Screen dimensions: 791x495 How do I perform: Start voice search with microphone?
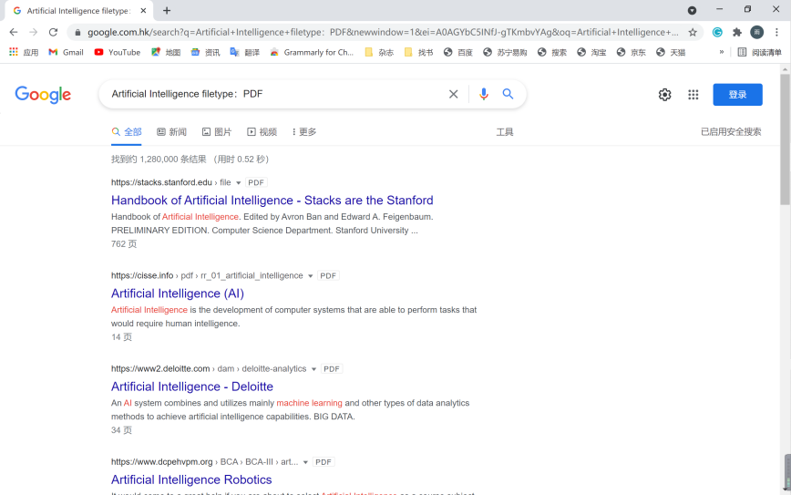[483, 94]
